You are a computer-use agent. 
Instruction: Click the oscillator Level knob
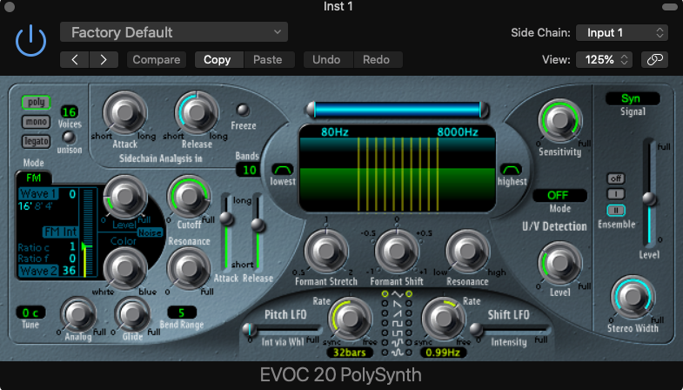[x=124, y=196]
